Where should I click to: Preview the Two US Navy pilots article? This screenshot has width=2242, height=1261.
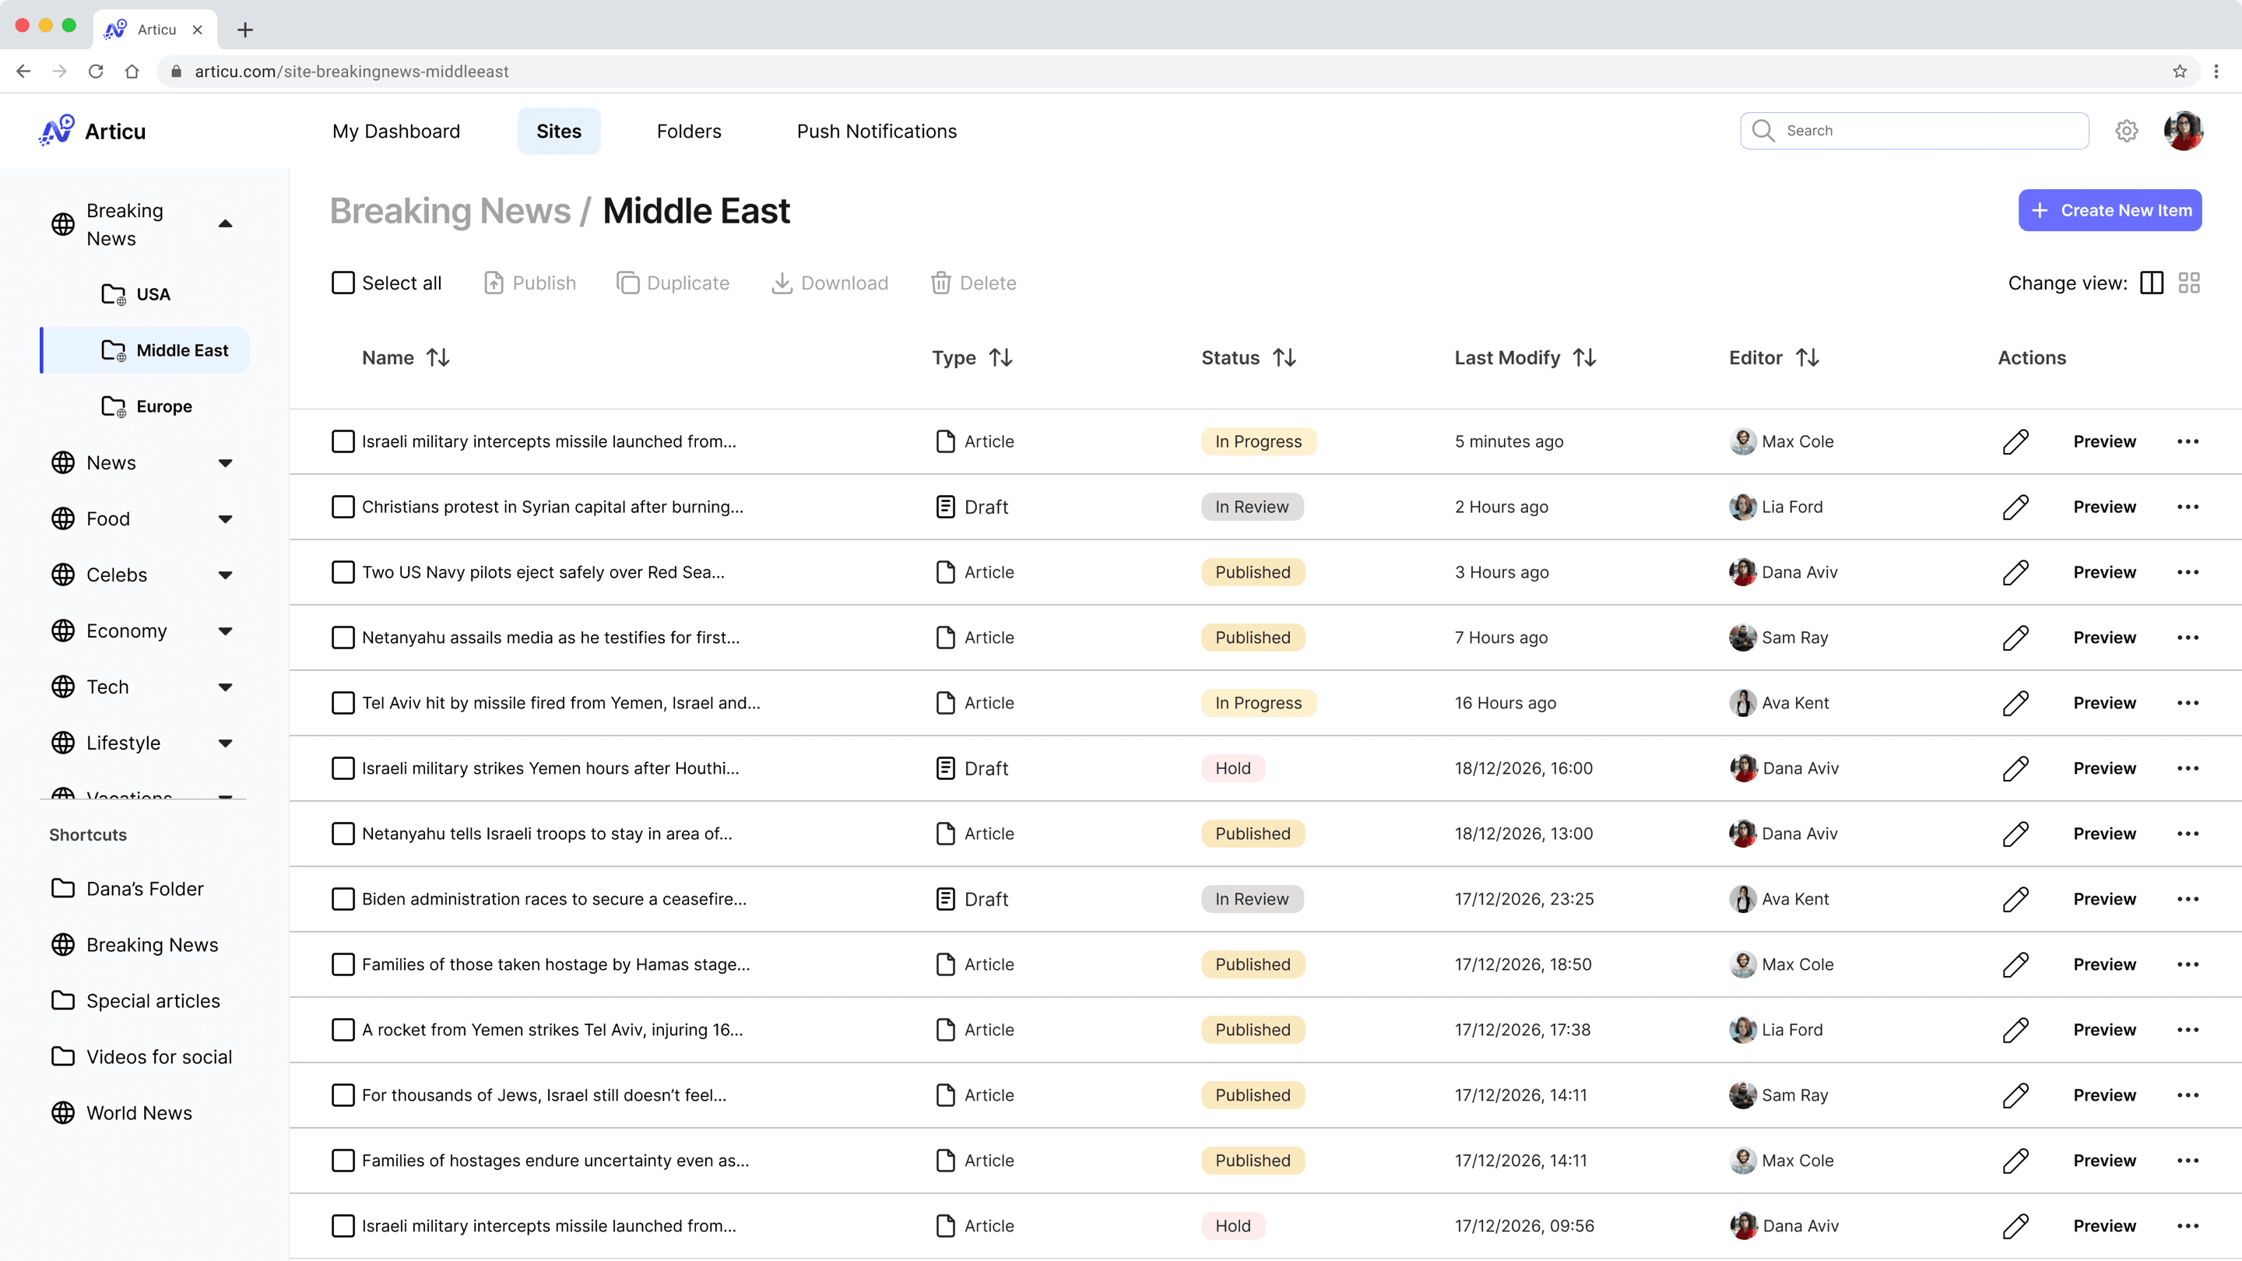pos(2103,572)
